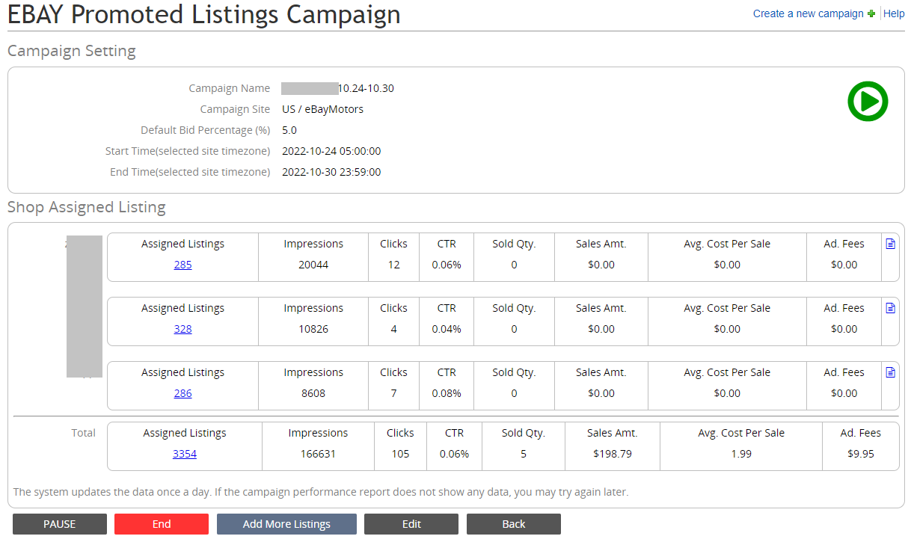
Task: Select end time 2022-10-30 23:59:00
Action: pyautogui.click(x=331, y=172)
